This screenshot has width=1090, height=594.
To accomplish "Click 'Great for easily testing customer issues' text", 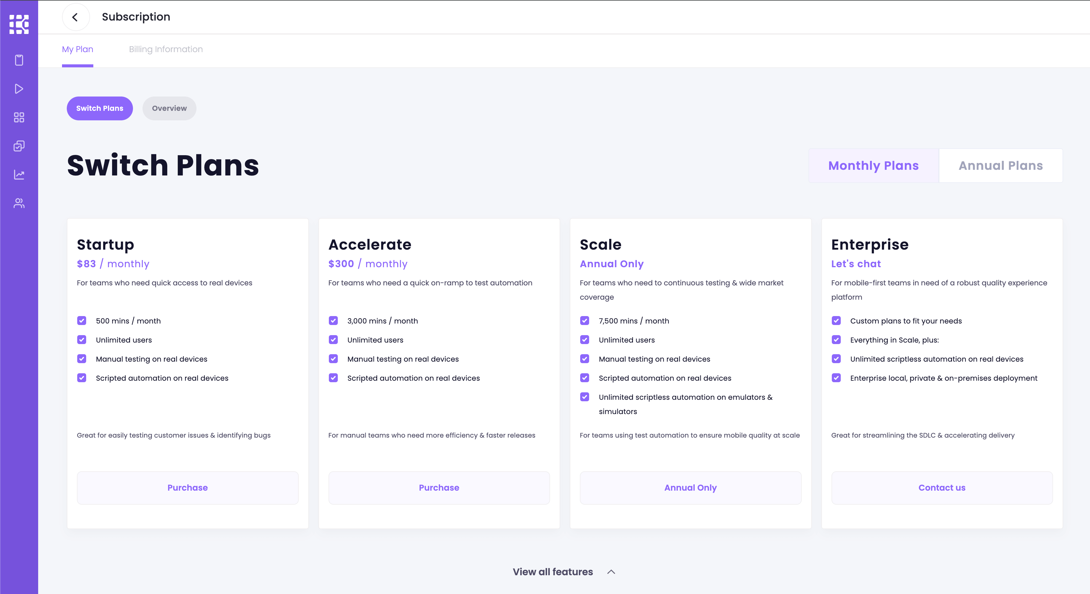I will [174, 436].
